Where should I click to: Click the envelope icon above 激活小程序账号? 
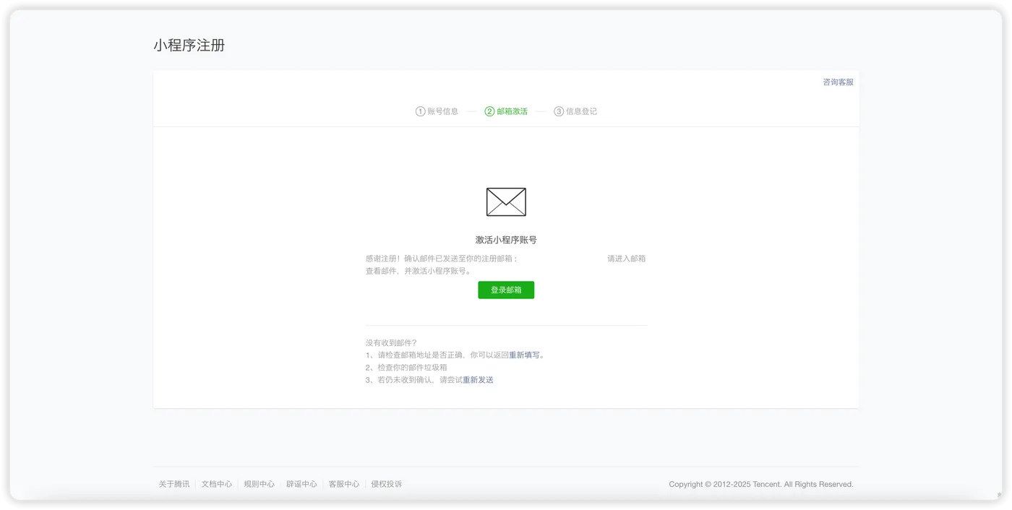pyautogui.click(x=505, y=201)
